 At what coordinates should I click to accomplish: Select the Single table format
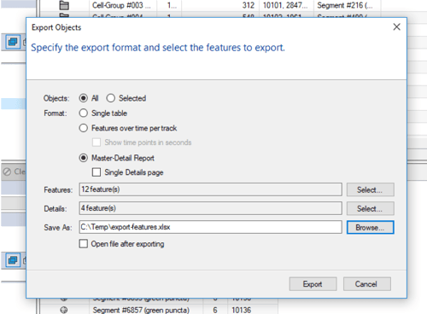click(83, 113)
